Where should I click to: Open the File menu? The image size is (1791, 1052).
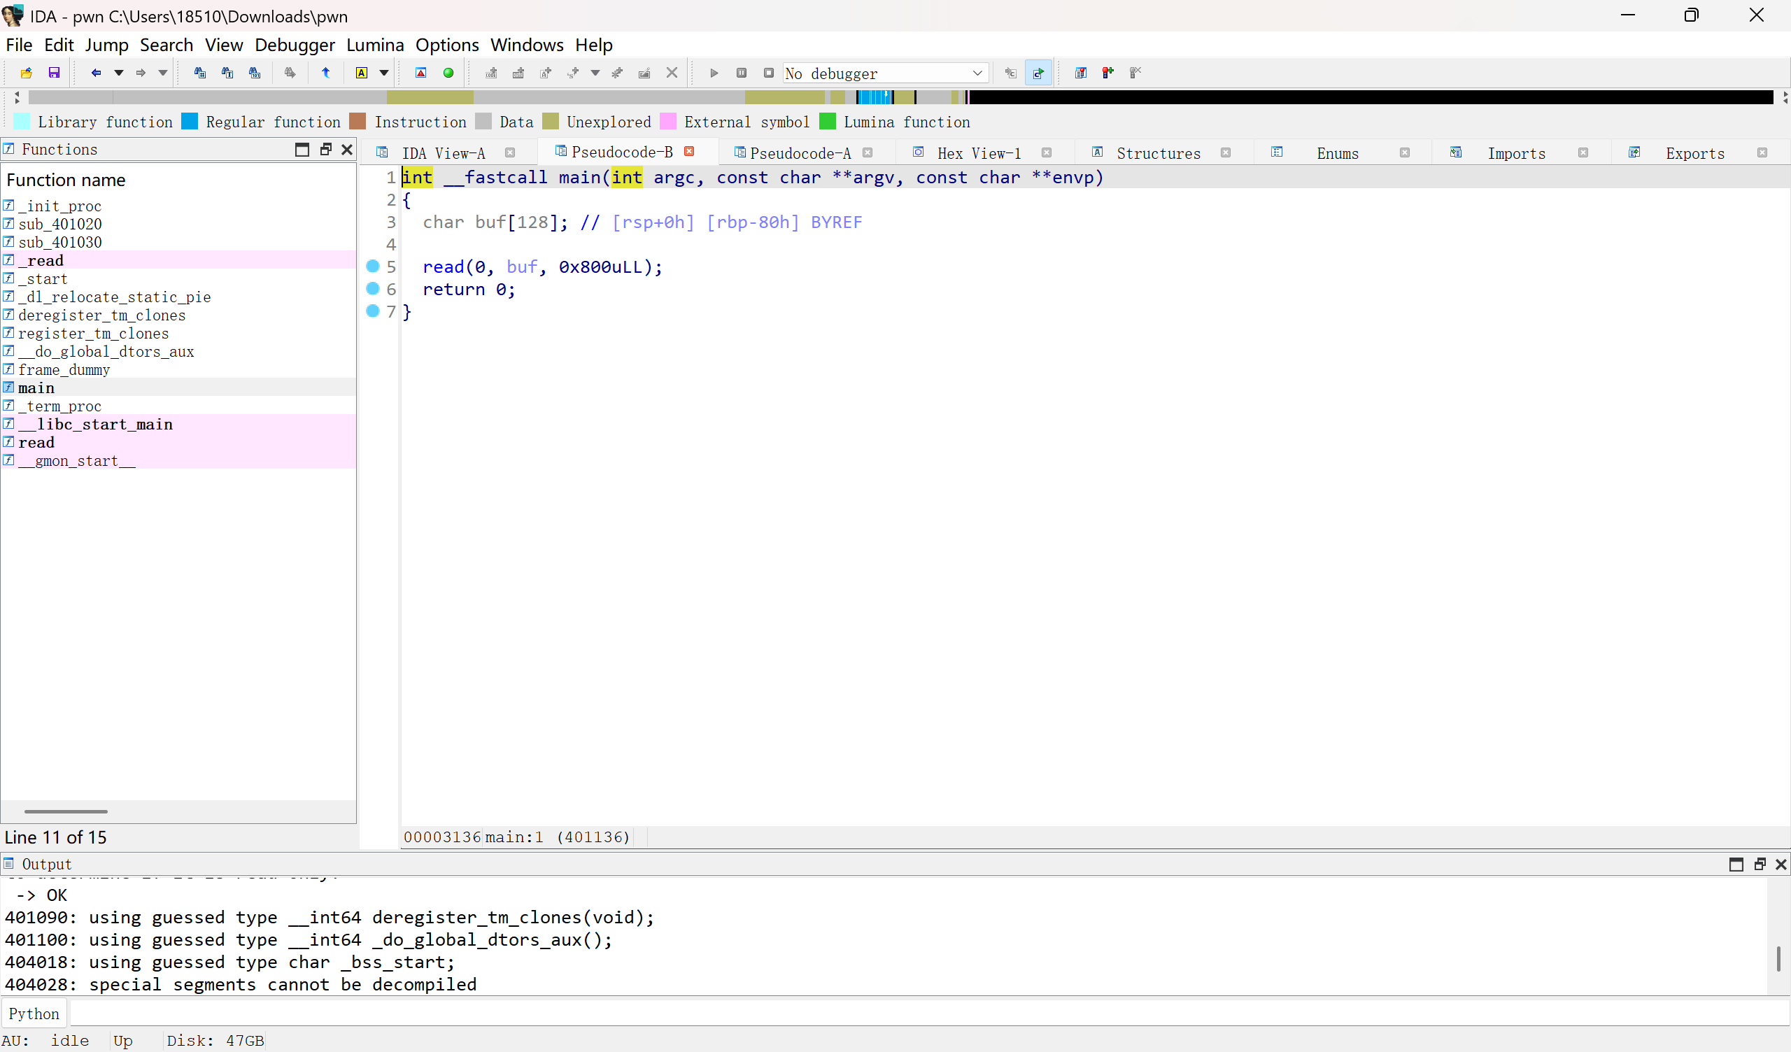[18, 45]
